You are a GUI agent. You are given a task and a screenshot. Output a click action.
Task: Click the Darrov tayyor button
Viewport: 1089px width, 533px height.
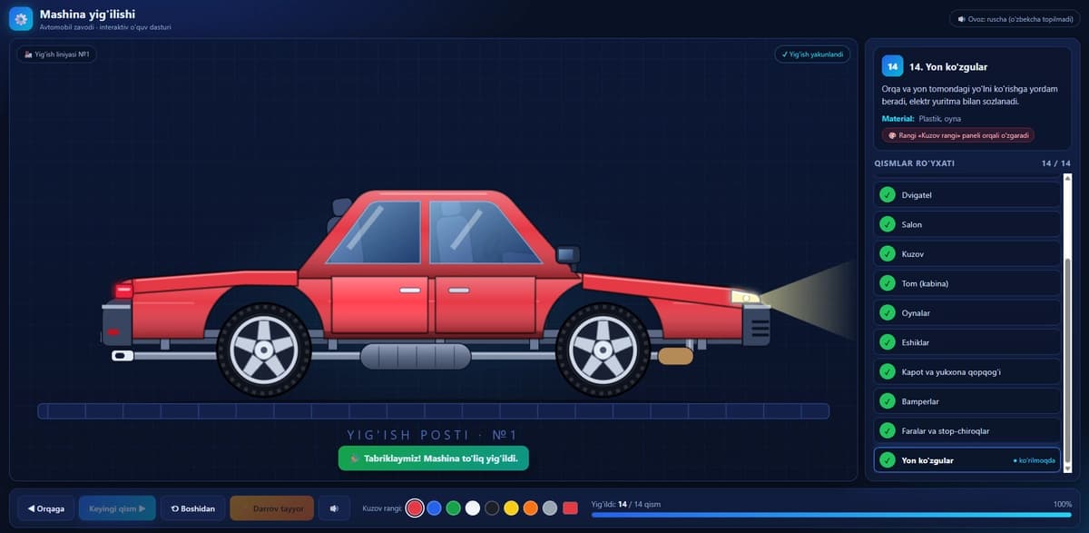pyautogui.click(x=272, y=508)
